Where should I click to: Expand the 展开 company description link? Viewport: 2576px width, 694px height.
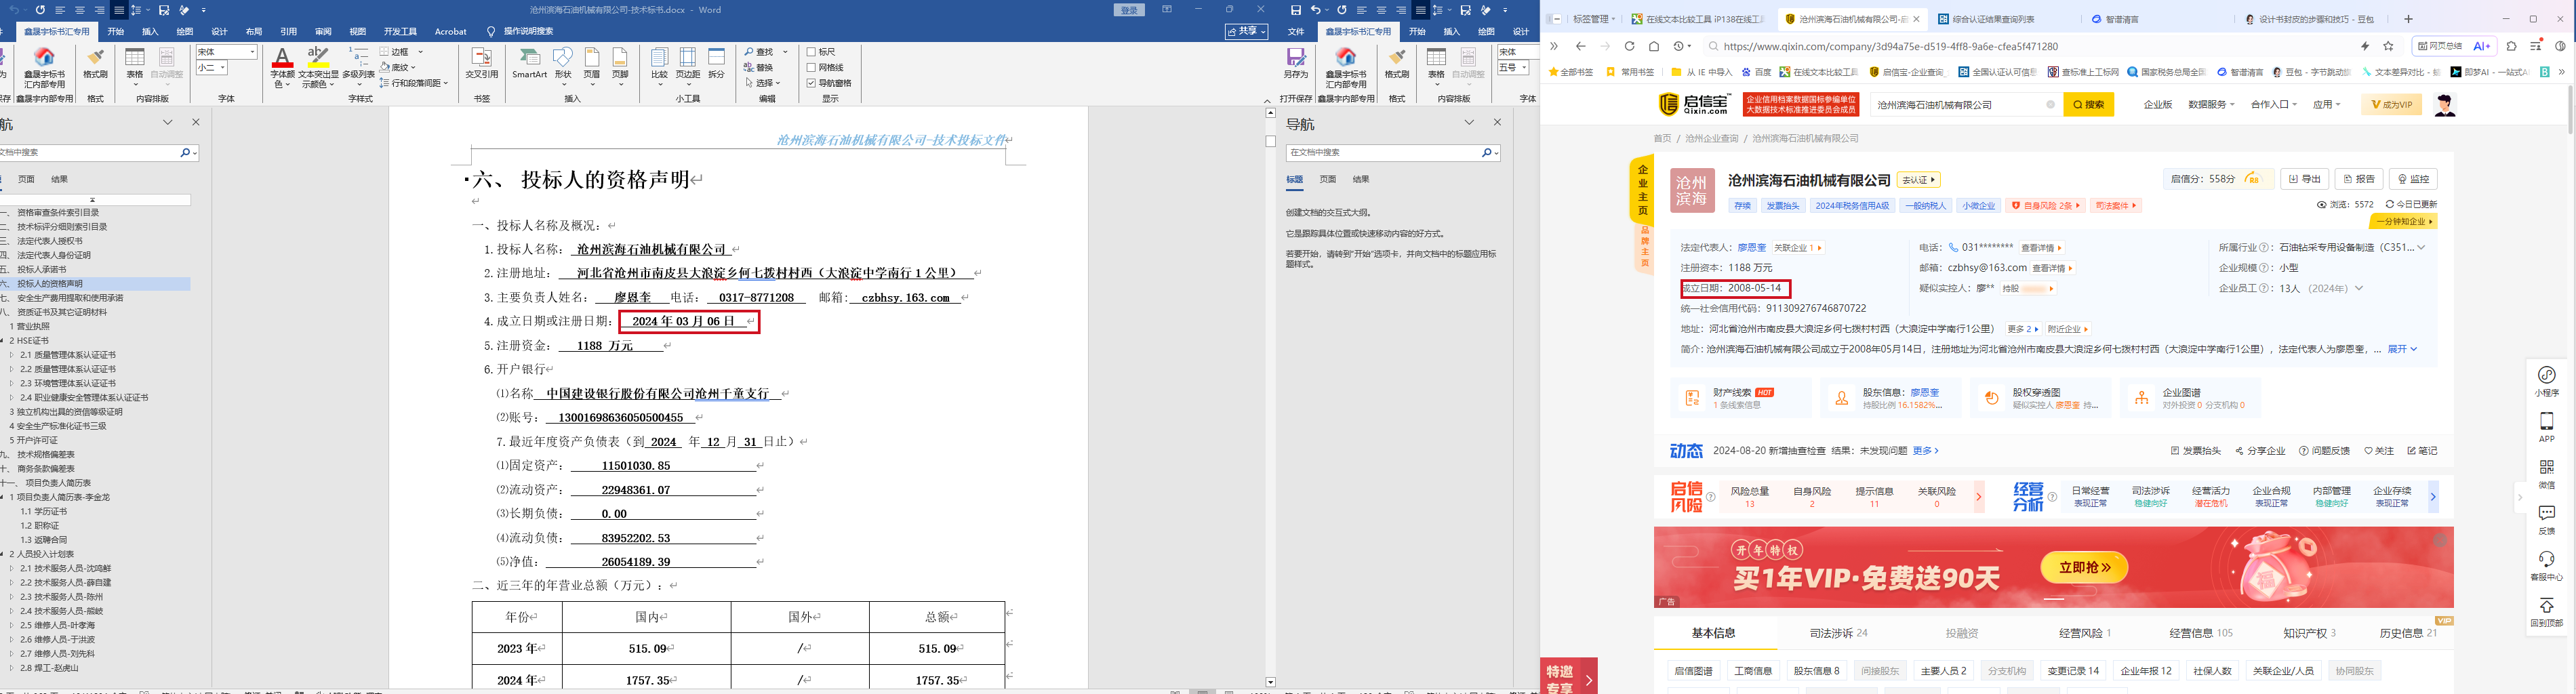(2402, 349)
